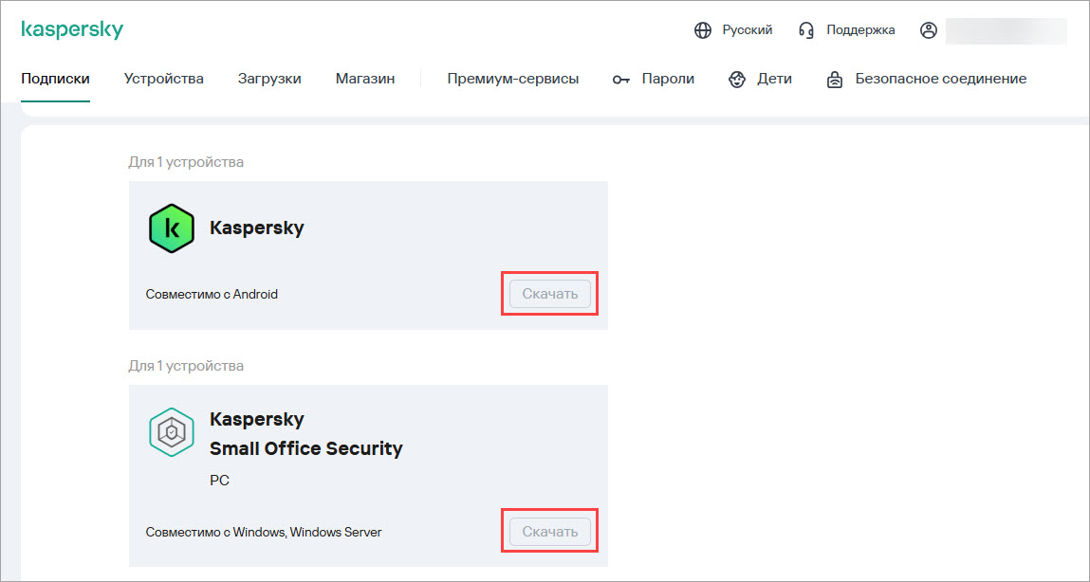This screenshot has width=1090, height=582.
Task: Open Безопасное соединение section
Action: 940,80
